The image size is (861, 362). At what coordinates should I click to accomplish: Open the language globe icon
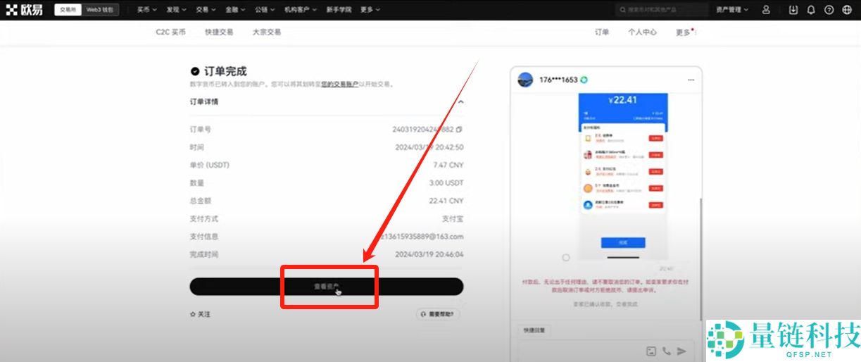click(847, 10)
